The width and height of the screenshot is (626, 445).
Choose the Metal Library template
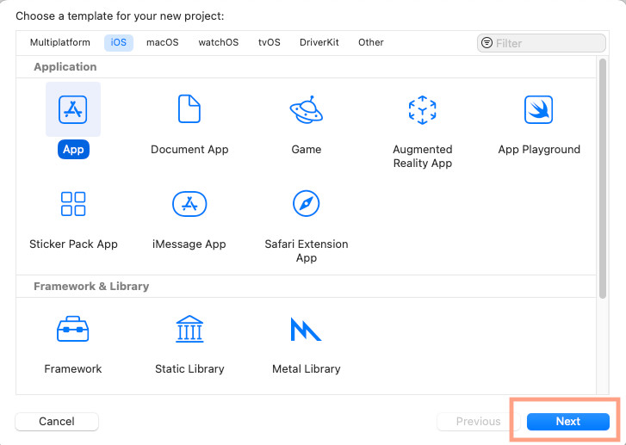click(306, 330)
